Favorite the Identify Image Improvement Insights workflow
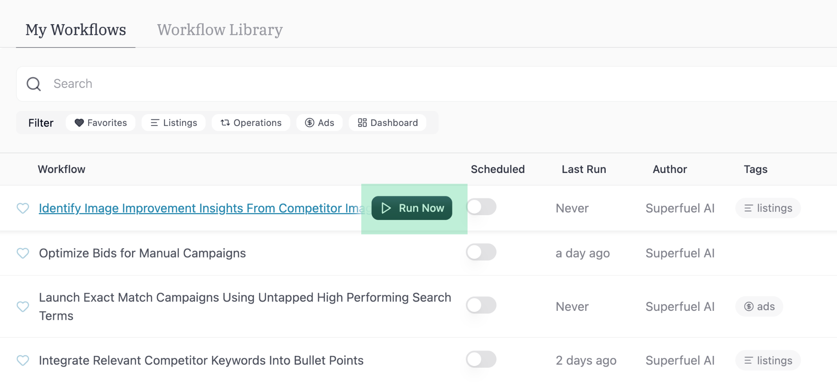This screenshot has height=382, width=837. (23, 208)
